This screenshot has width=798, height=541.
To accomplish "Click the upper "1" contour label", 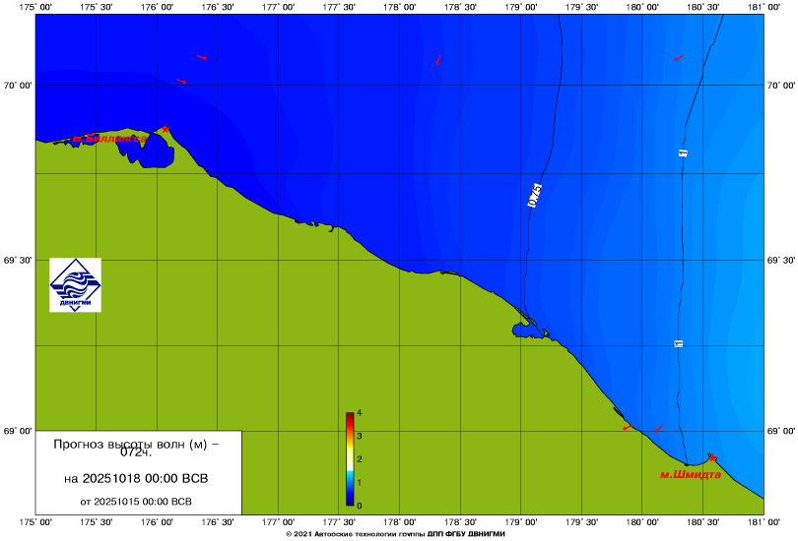I will pos(682,152).
